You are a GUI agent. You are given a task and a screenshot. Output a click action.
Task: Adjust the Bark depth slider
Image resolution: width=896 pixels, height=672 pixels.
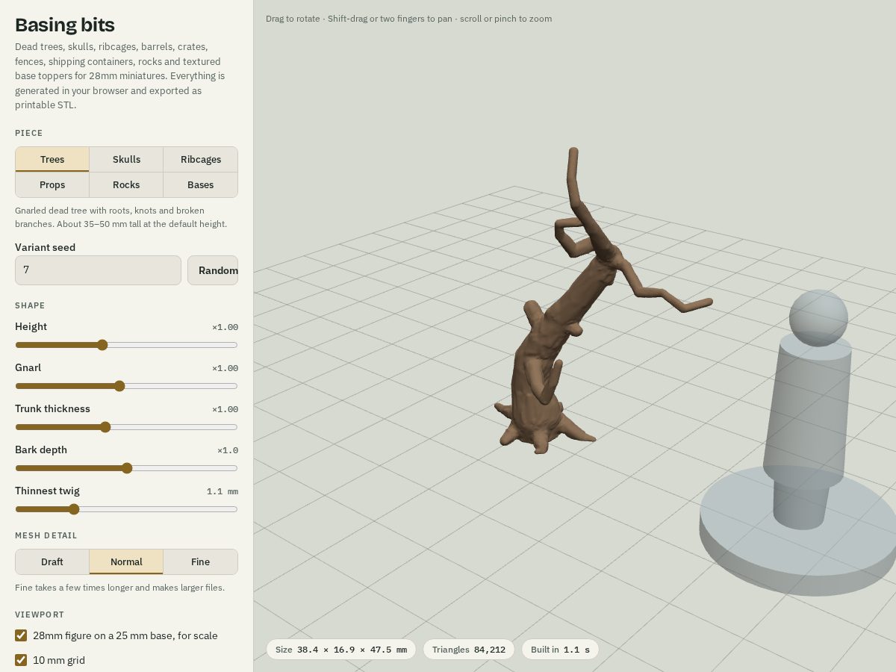126,468
